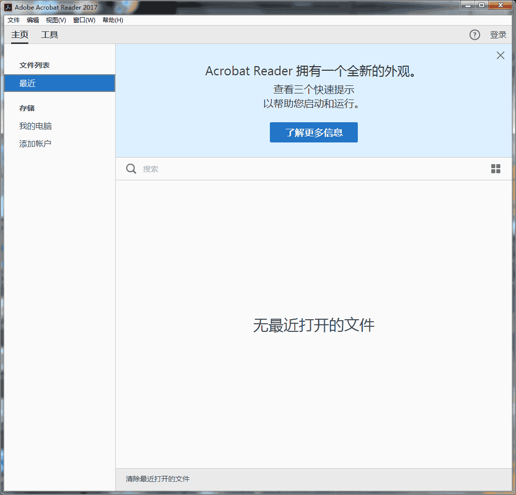The width and height of the screenshot is (516, 495).
Task: Click the help question mark icon
Action: coord(475,35)
